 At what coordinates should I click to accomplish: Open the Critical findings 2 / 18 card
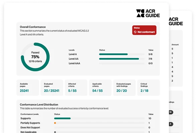pyautogui.click(x=149, y=88)
